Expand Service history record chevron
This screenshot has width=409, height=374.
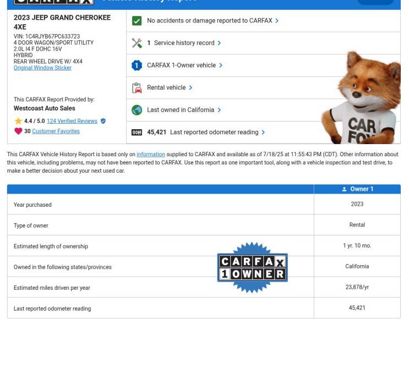(219, 43)
